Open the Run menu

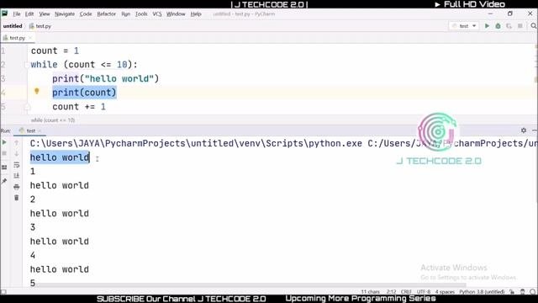point(125,13)
